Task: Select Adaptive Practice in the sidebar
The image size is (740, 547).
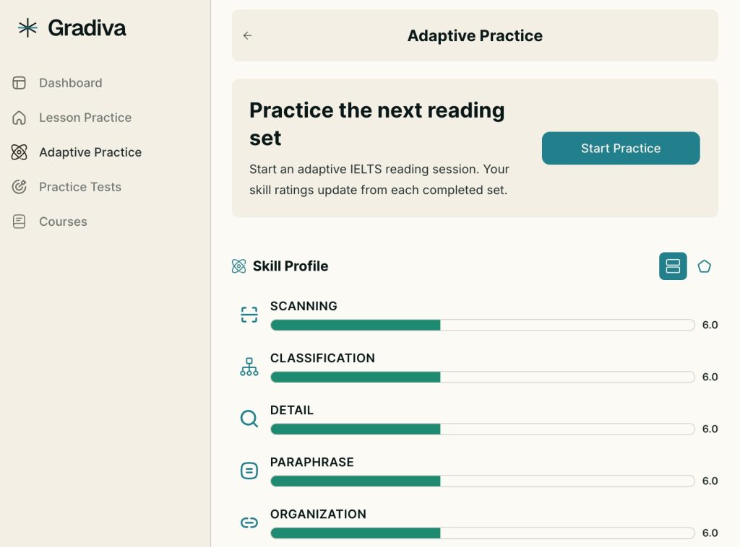Action: [x=90, y=152]
